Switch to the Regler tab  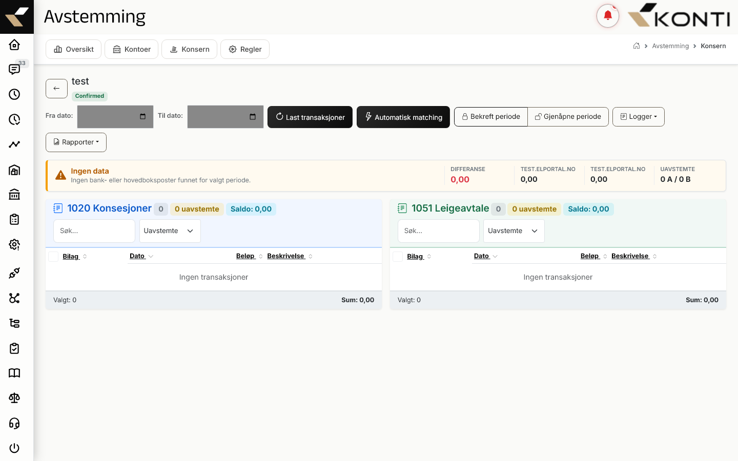point(245,49)
